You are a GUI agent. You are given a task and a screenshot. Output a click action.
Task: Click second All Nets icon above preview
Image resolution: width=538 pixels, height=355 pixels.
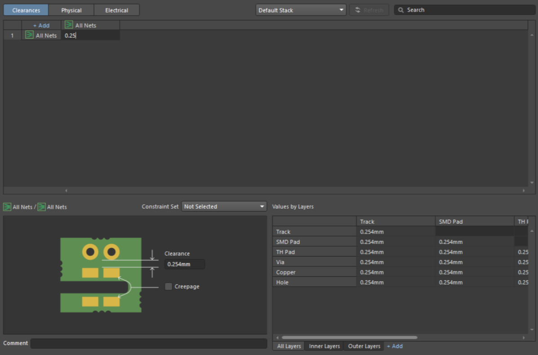[x=41, y=207]
